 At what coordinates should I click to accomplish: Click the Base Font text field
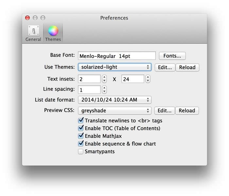tap(116, 56)
